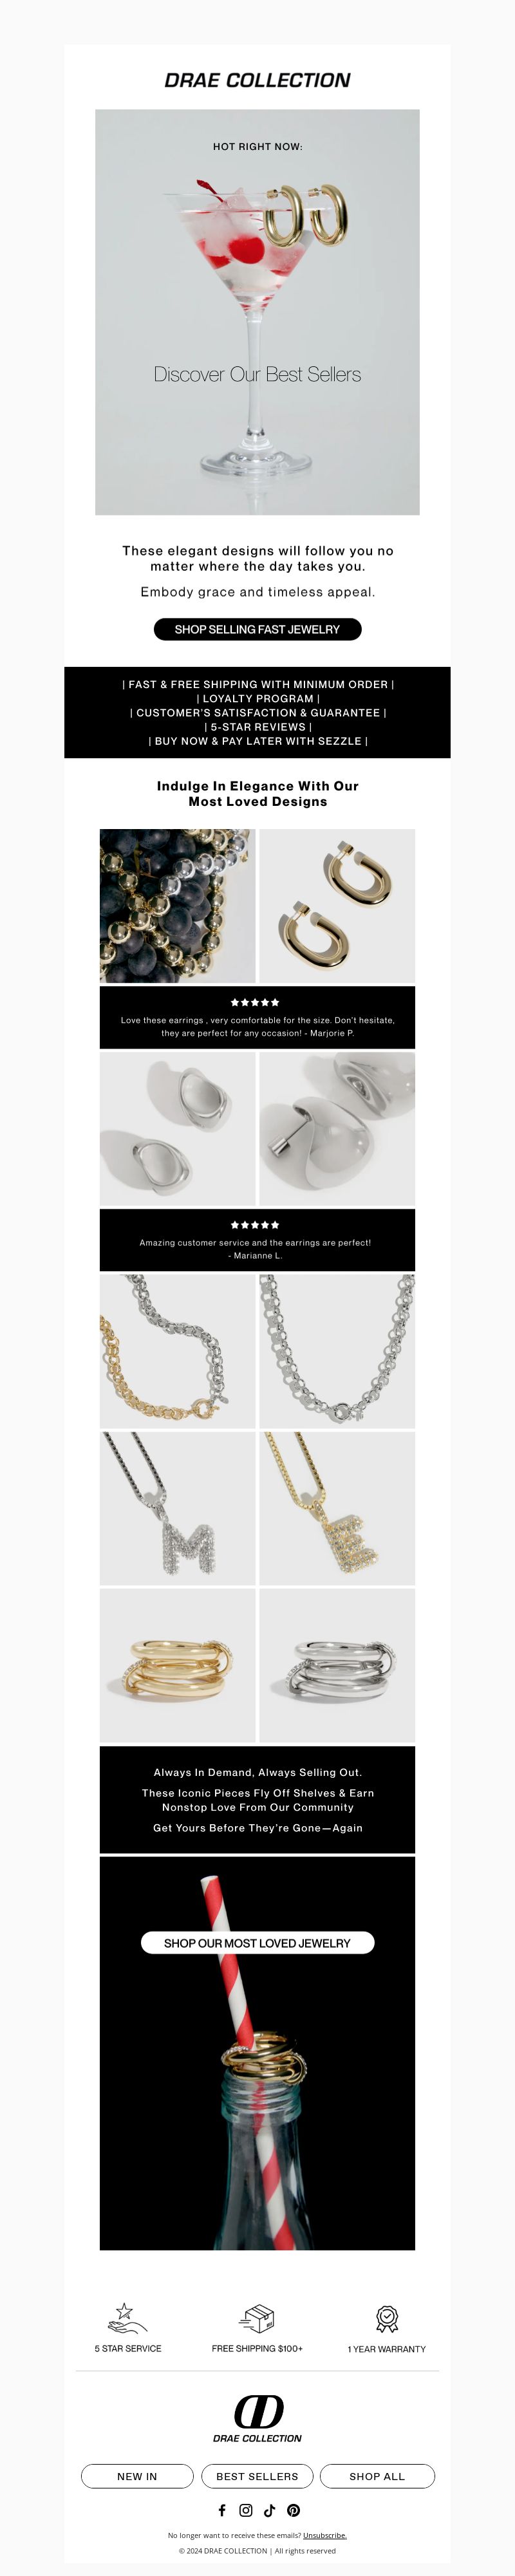This screenshot has height=2576, width=515.
Task: Select the gold hoop earrings photo
Action: click(337, 906)
